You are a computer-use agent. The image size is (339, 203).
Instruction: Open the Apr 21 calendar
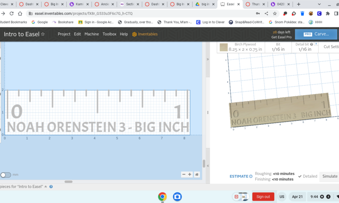297,197
